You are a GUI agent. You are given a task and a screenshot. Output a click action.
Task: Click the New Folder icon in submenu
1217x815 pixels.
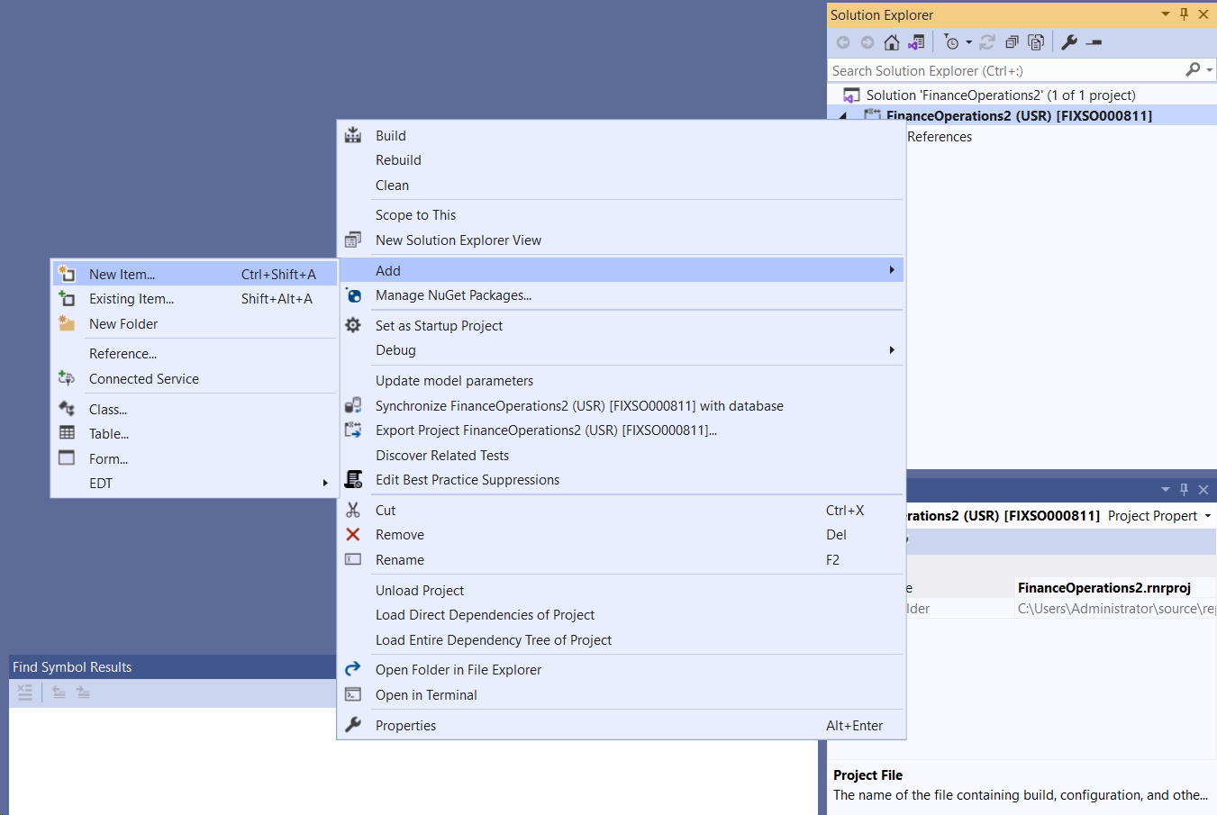[67, 323]
